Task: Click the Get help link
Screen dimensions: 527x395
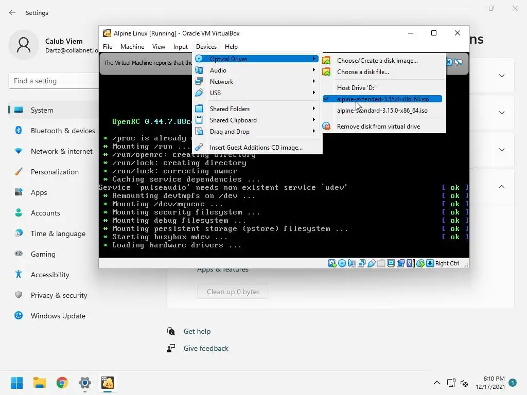Action: pos(197,332)
